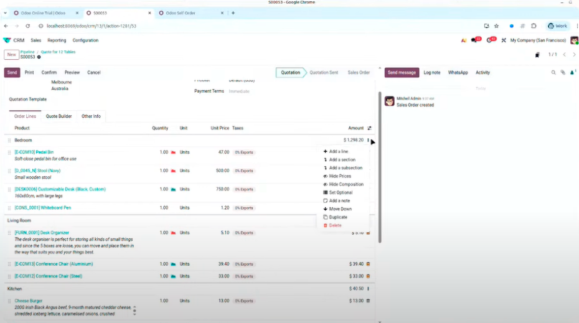Viewport: 579px width, 323px height.
Task: Delete the Conference Chair (Aluminium) line via trash icon
Action: click(x=368, y=264)
